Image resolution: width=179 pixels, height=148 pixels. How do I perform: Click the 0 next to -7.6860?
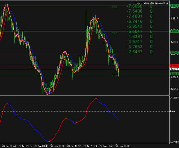tap(151, 6)
